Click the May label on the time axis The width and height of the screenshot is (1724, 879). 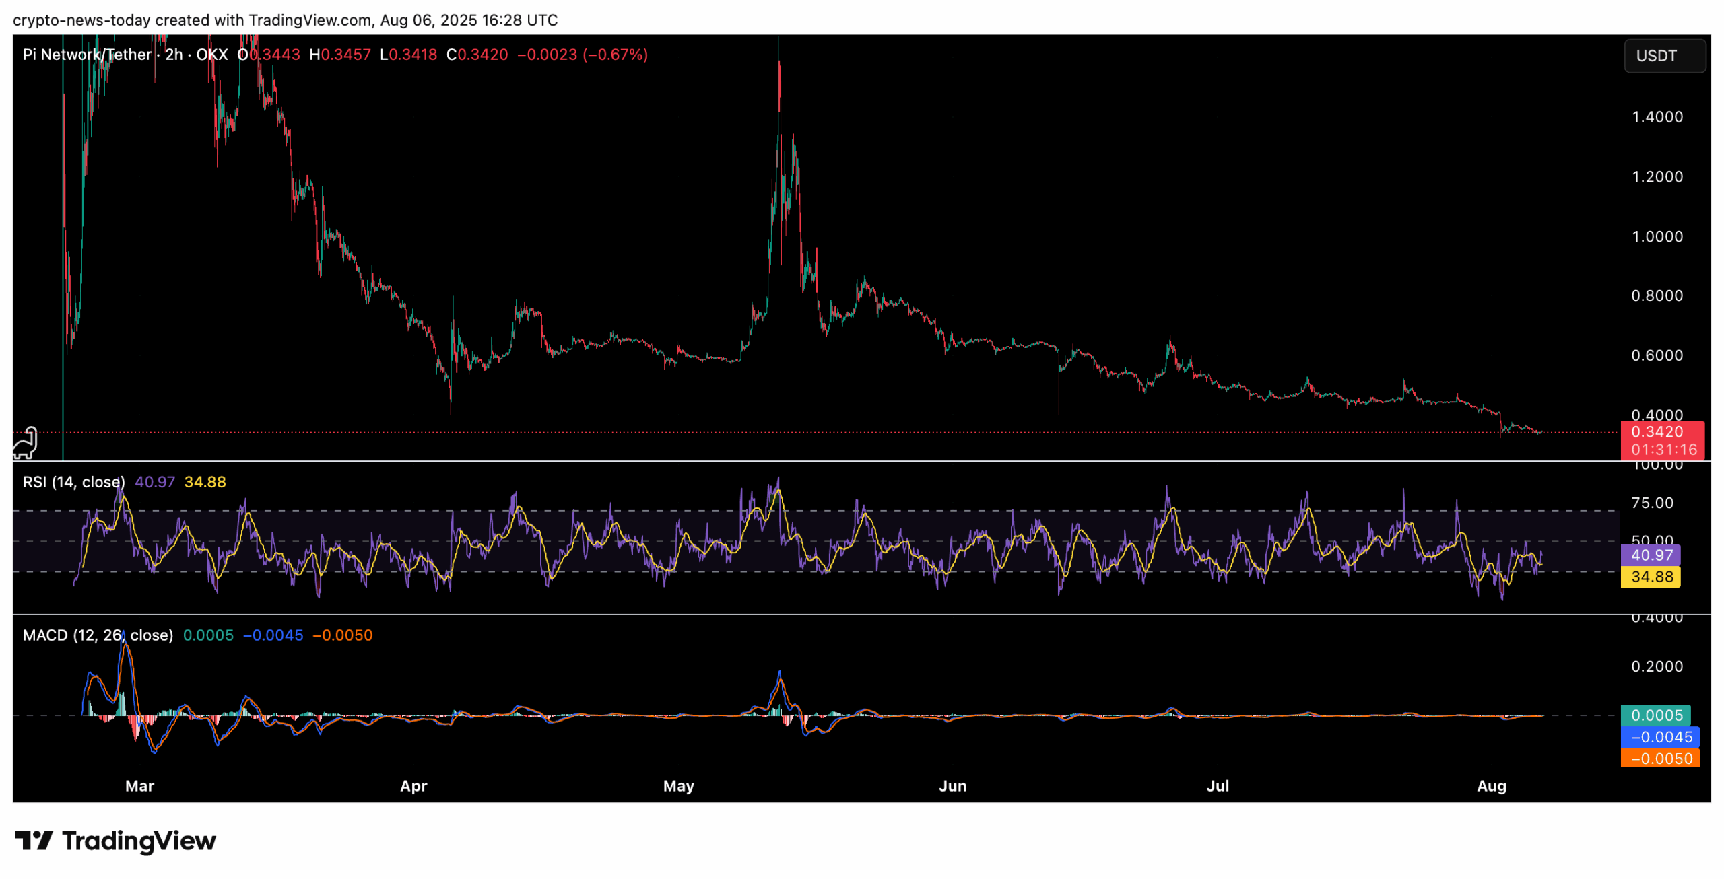point(679,786)
